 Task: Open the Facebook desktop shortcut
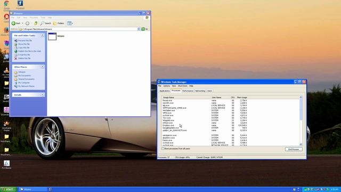click(20, 4)
